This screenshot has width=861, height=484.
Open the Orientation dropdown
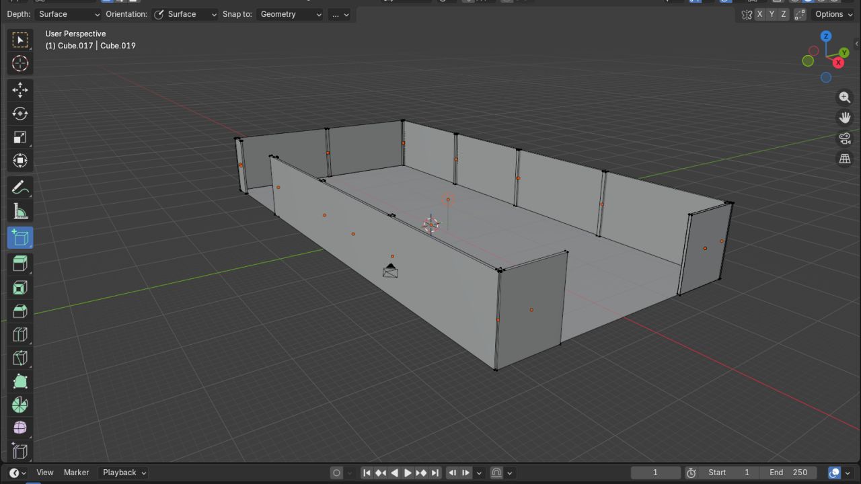185,14
